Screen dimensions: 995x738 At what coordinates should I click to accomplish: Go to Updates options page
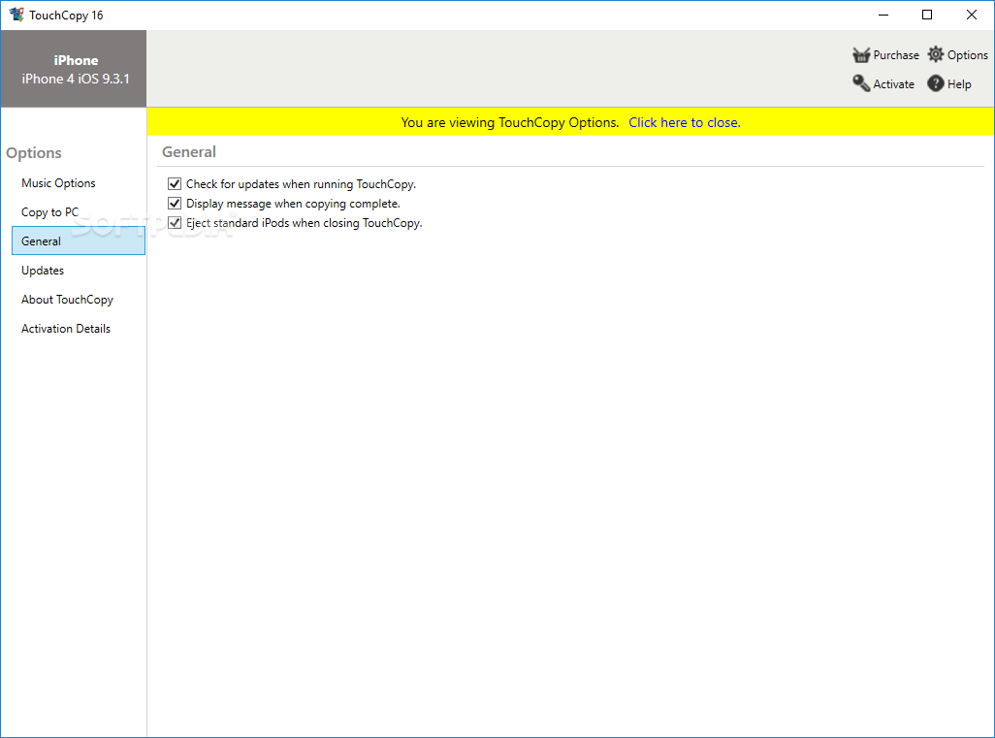78,271
